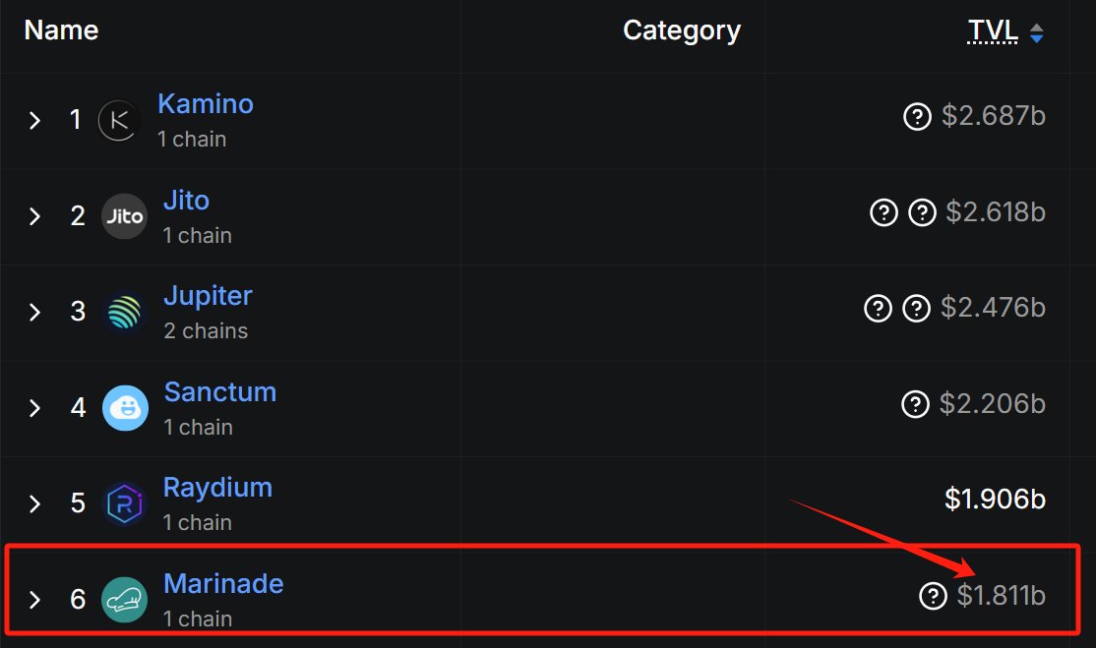Click the Jito protocol logo icon
Image resolution: width=1096 pixels, height=648 pixels.
tap(124, 216)
